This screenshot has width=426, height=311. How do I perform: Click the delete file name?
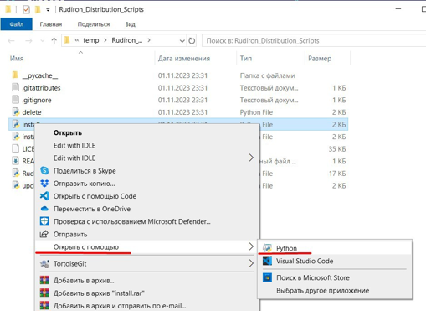(32, 112)
